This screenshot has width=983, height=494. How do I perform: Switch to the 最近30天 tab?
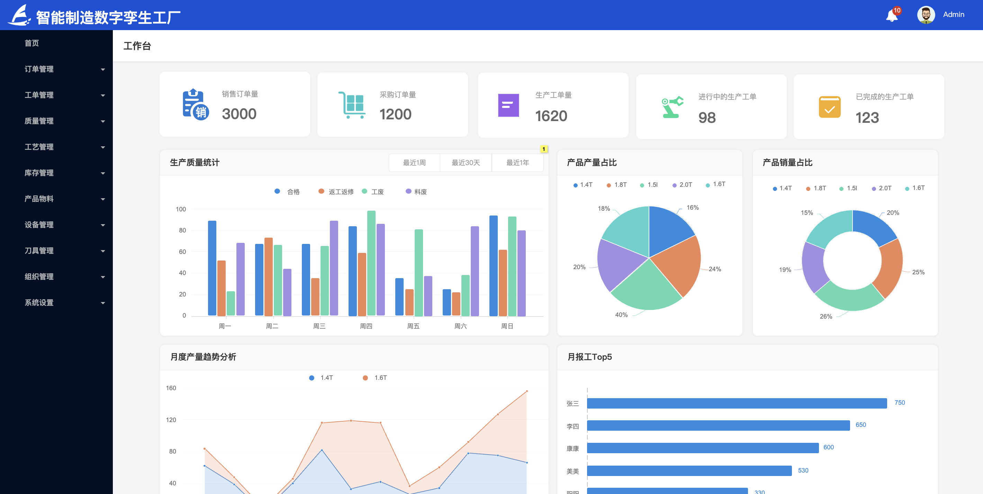(466, 163)
